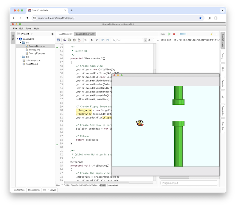Close the SnappyBird.java tab
236x206 pixels.
(94, 34)
